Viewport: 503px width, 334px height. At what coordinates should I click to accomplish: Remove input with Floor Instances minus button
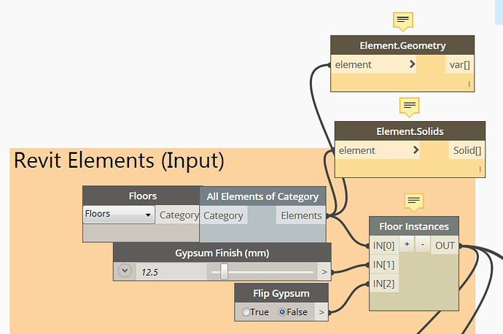tap(423, 244)
